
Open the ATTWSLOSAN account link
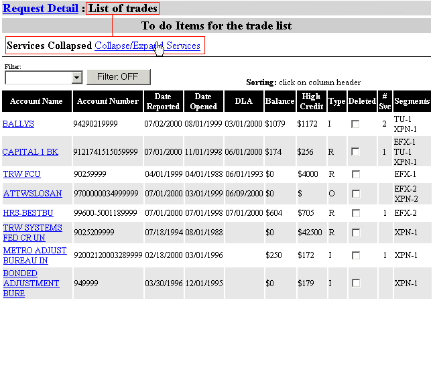32,194
